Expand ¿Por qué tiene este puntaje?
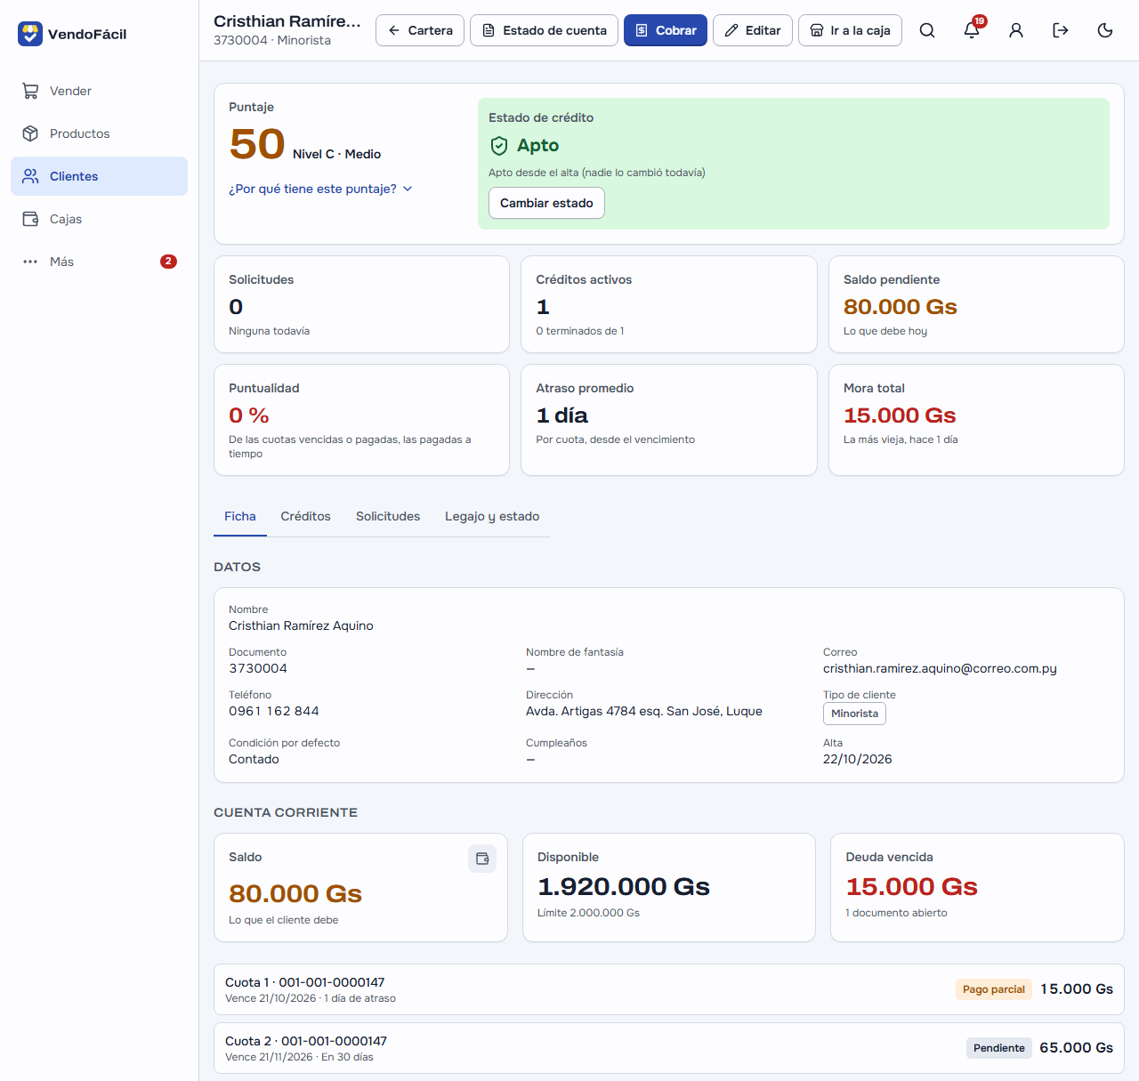This screenshot has height=1081, width=1139. (320, 189)
